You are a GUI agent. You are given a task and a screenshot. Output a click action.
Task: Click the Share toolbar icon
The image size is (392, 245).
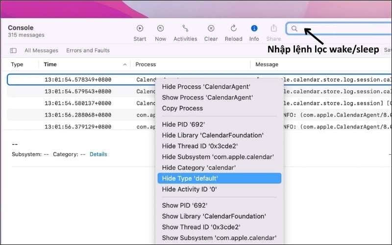[274, 28]
